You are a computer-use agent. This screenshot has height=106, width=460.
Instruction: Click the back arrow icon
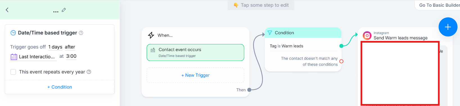coord(7,10)
